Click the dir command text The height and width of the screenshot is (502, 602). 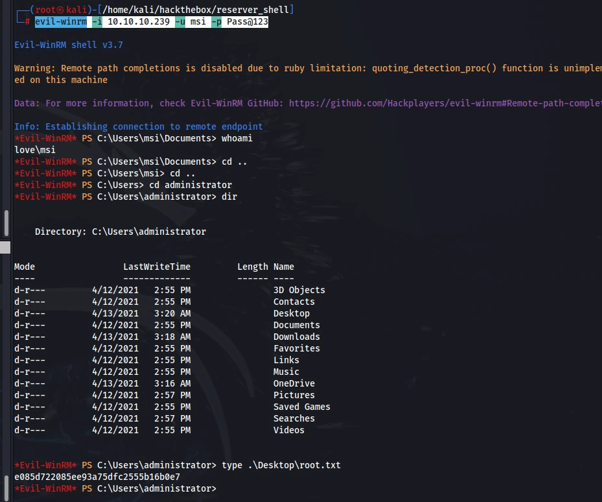229,197
